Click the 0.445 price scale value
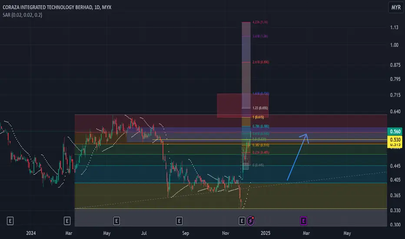The image size is (405, 239). tap(395, 166)
